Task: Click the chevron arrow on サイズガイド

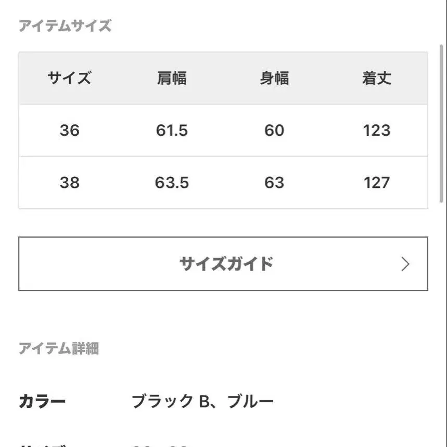Action: tap(406, 264)
